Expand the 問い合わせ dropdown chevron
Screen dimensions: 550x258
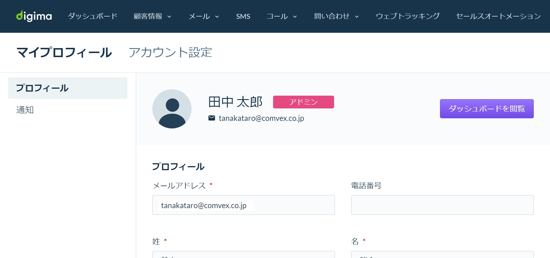(357, 17)
